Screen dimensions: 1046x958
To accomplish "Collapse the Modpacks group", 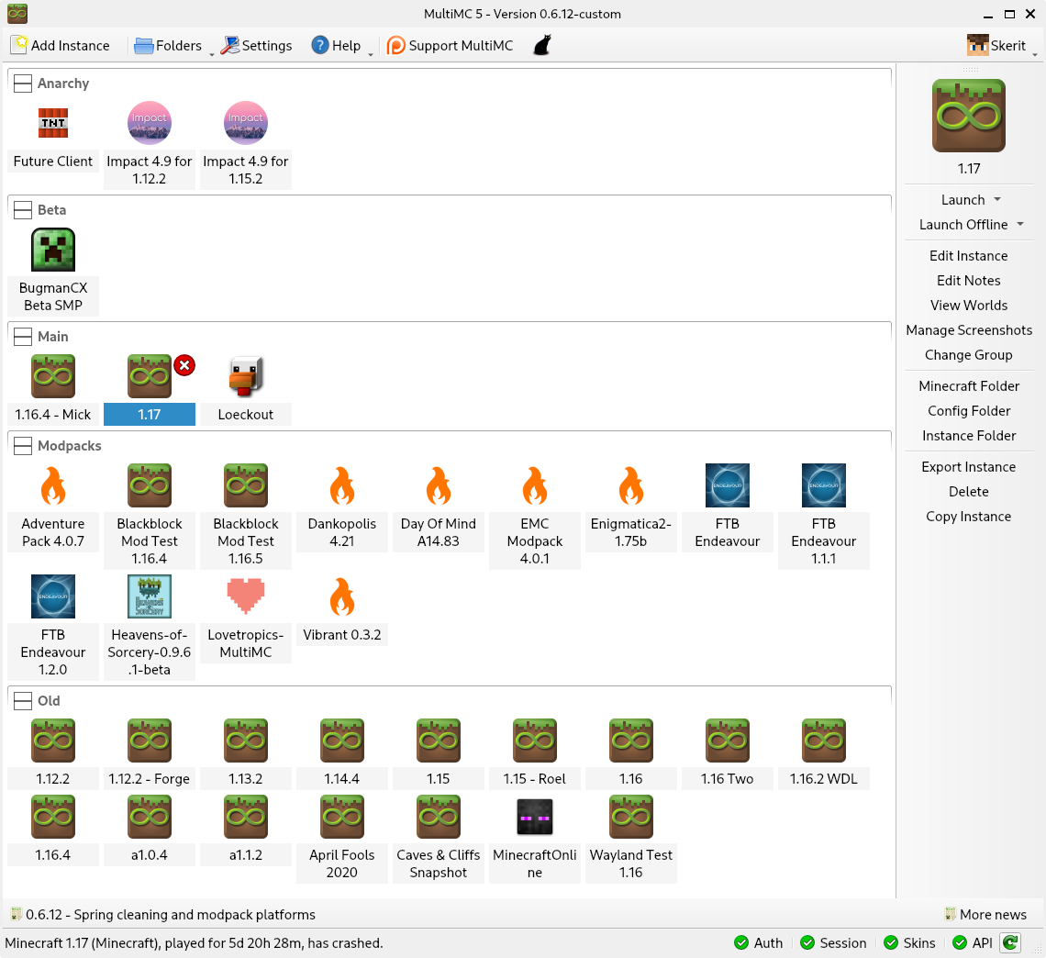I will click(23, 446).
